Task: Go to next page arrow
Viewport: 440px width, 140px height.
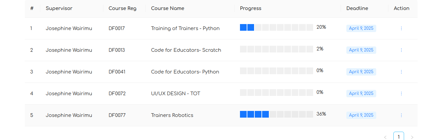Action: (x=412, y=137)
